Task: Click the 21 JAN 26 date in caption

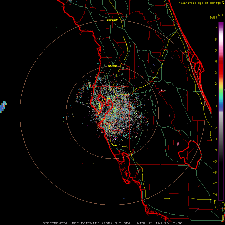Action: pos(159,223)
